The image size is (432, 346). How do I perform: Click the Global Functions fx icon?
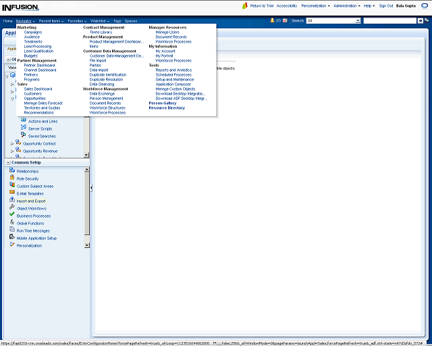click(x=12, y=222)
